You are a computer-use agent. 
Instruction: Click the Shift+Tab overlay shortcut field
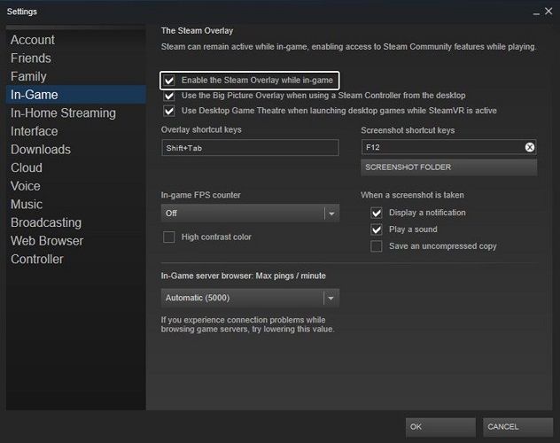[x=250, y=148]
